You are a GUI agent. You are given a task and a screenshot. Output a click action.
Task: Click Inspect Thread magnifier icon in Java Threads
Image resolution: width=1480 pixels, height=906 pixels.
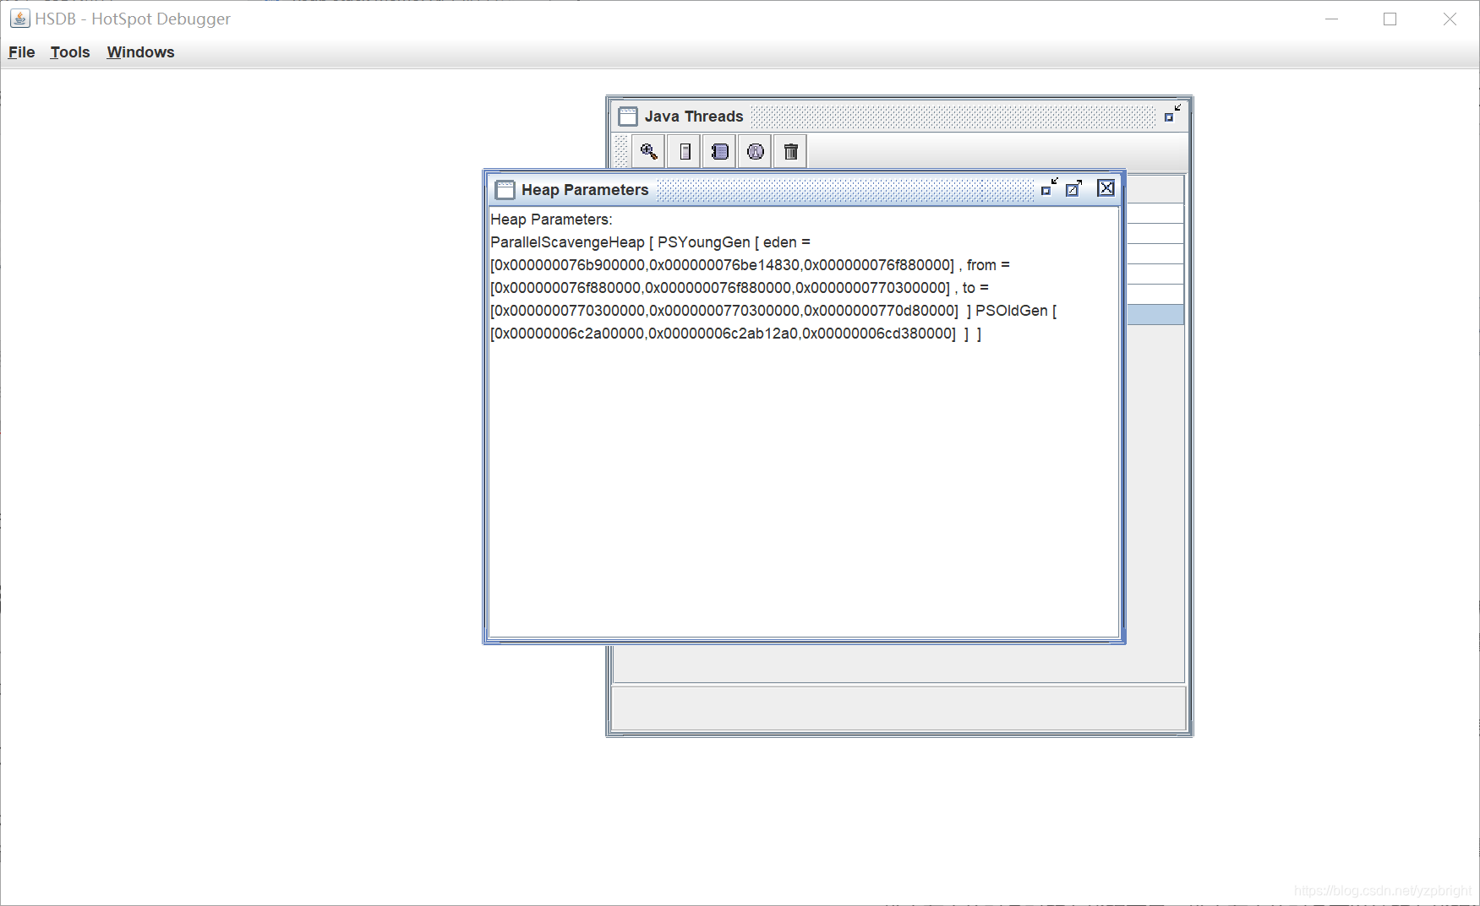coord(648,151)
